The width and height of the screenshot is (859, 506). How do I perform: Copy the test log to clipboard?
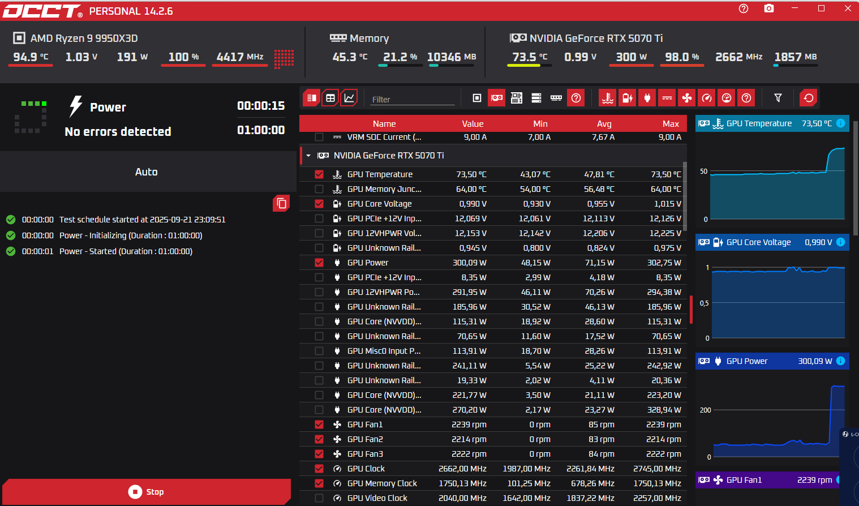tap(281, 203)
